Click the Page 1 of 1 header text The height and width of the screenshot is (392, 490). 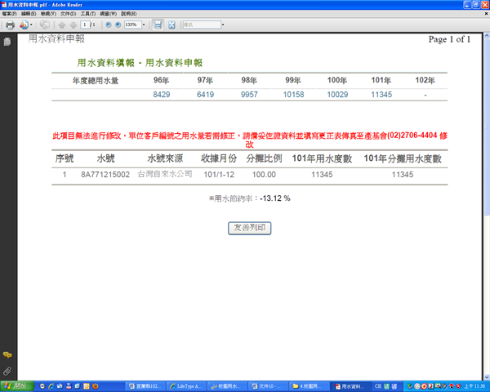(449, 39)
